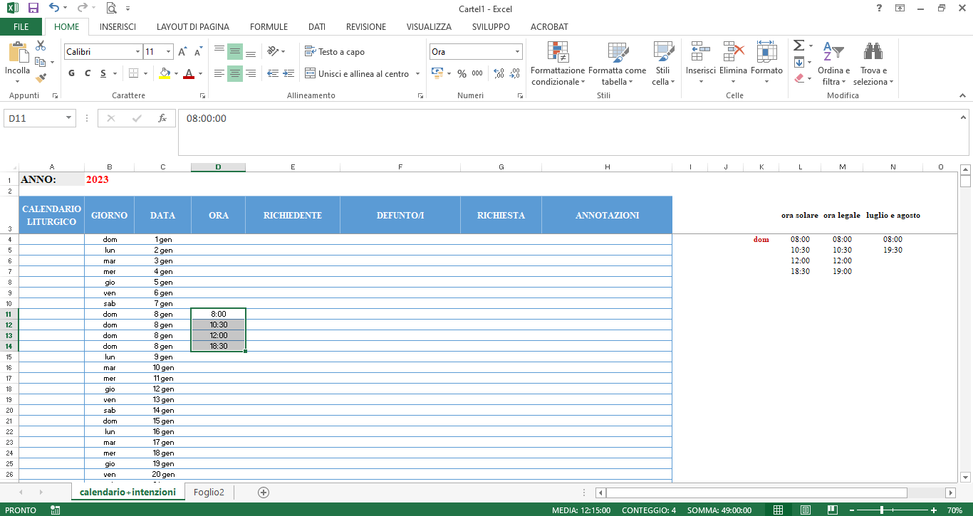Expand the Ordina e filtra menu

833,63
